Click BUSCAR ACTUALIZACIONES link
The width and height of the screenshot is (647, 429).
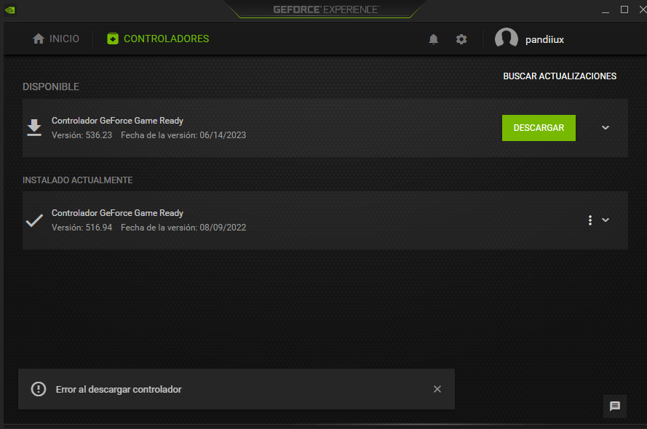pyautogui.click(x=560, y=76)
